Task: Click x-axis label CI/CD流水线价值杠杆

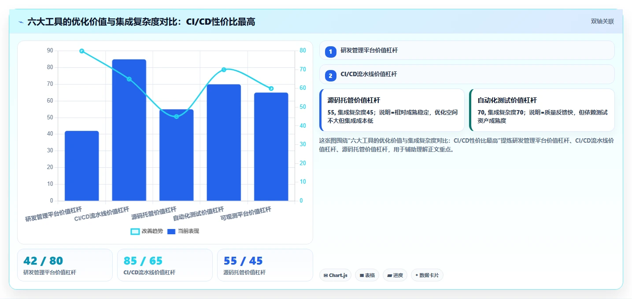Action: [x=102, y=214]
